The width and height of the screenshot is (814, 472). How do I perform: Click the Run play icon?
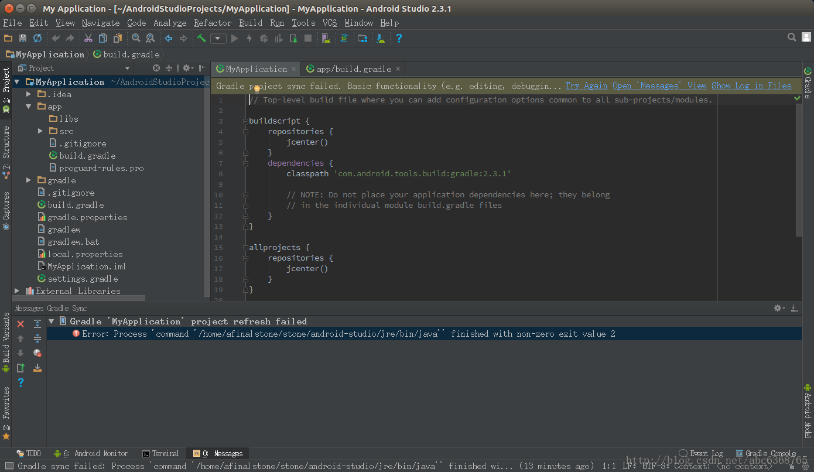pos(235,38)
